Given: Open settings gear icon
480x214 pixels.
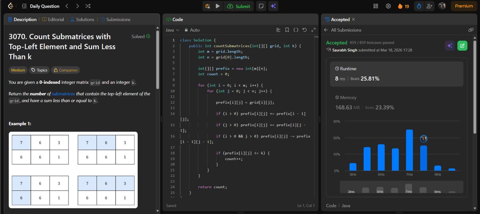Looking at the screenshot, I should [388, 6].
